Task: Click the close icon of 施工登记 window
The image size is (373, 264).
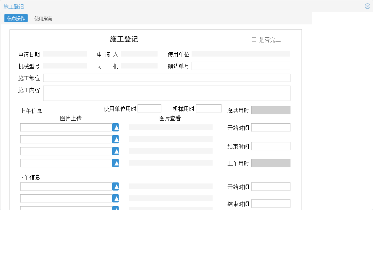Action: pyautogui.click(x=367, y=6)
